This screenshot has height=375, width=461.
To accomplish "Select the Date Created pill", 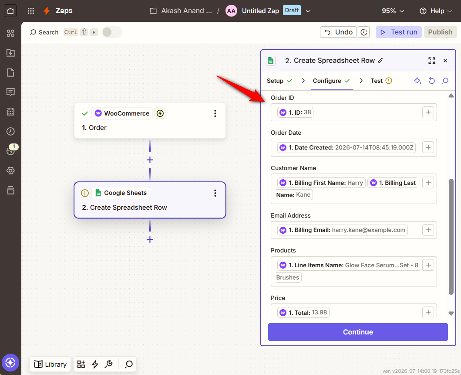I will 347,147.
